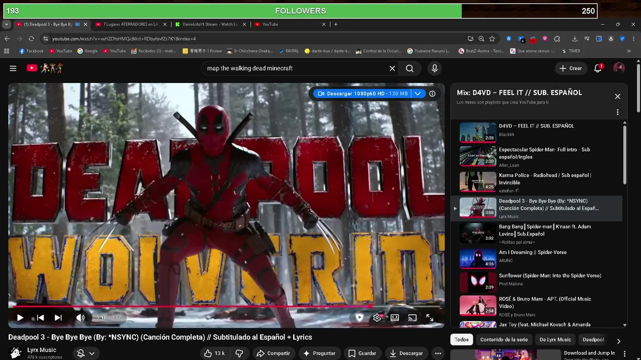Click the YouTube URL address bar
The image size is (641, 360).
coord(250,38)
